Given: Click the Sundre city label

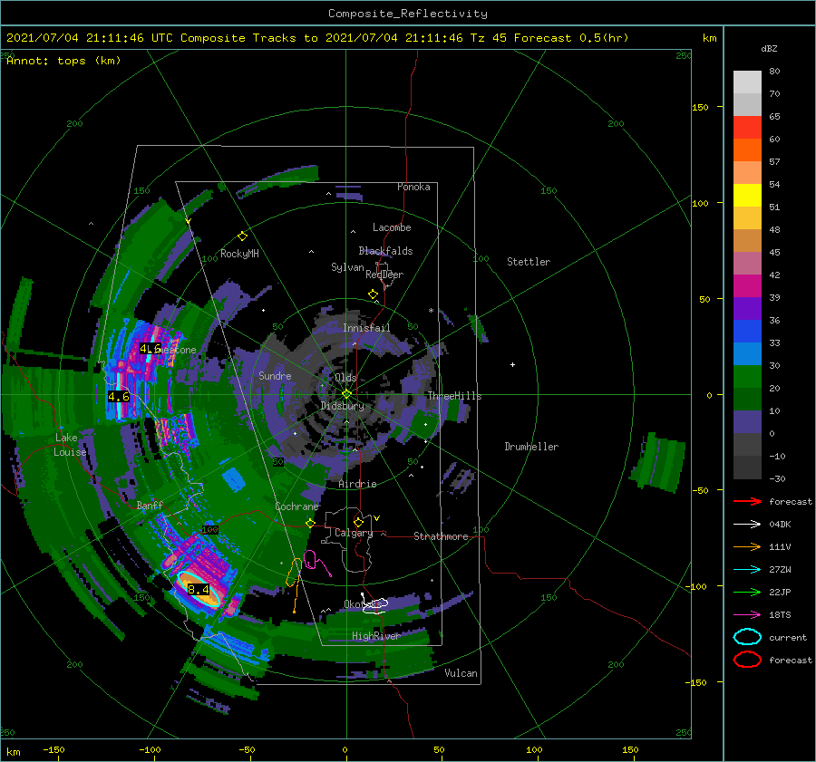Looking at the screenshot, I should [275, 375].
